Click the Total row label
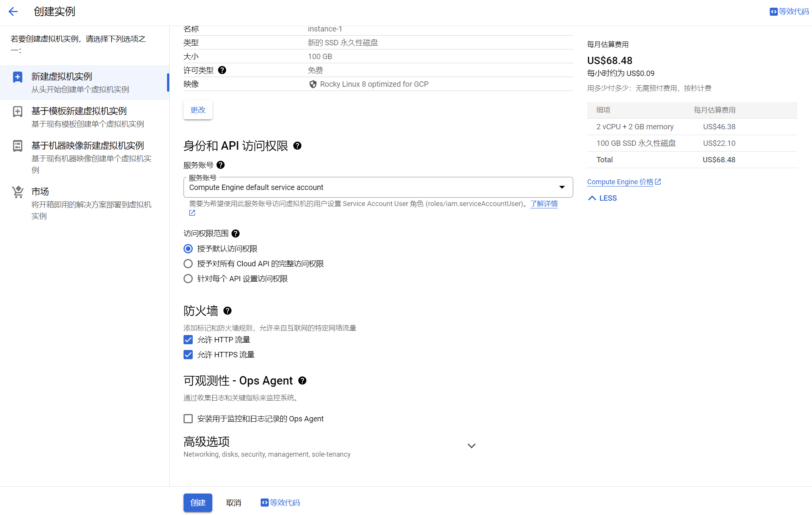This screenshot has width=812, height=515. pyautogui.click(x=604, y=160)
